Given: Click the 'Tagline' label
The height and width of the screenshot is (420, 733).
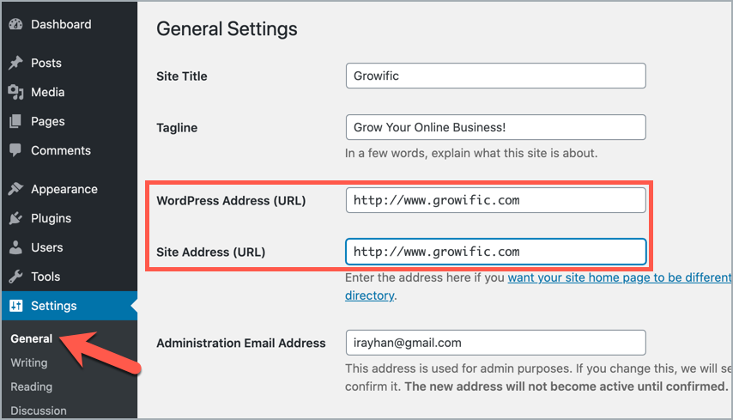Looking at the screenshot, I should (x=177, y=128).
